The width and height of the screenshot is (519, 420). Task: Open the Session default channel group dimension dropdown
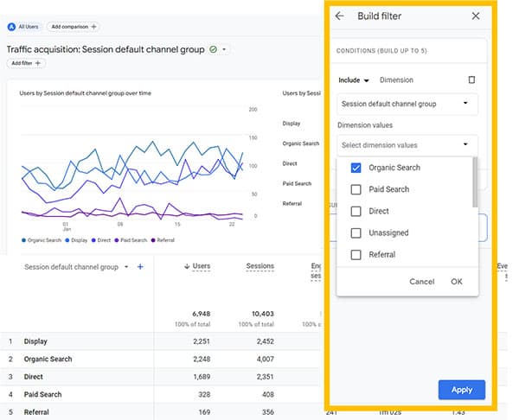click(x=407, y=104)
